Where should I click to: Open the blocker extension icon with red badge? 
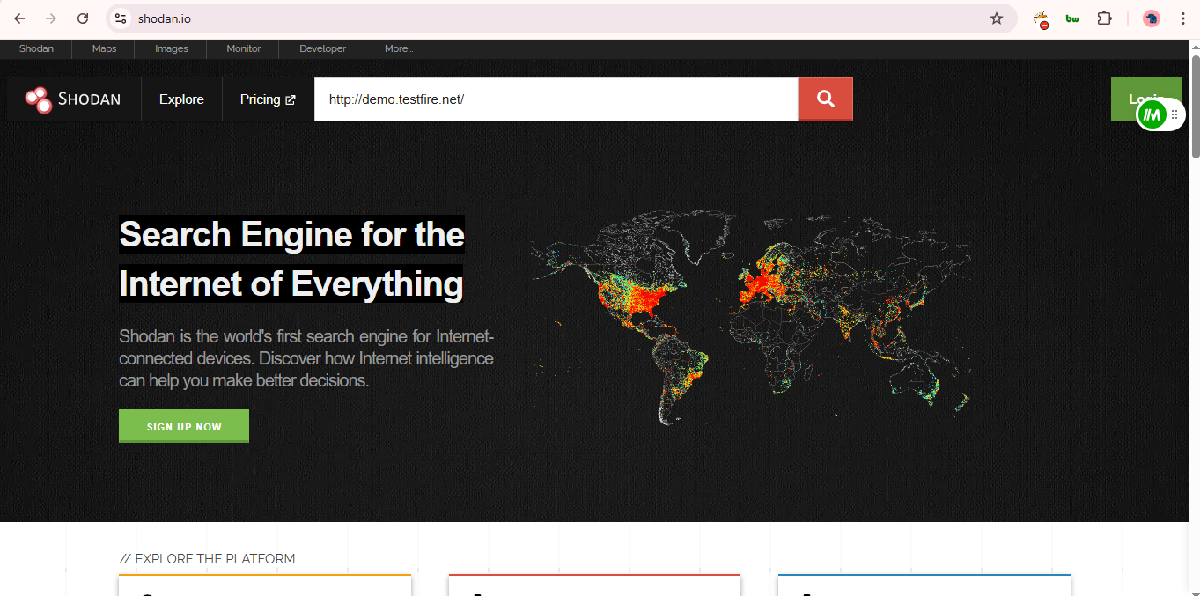point(1042,18)
